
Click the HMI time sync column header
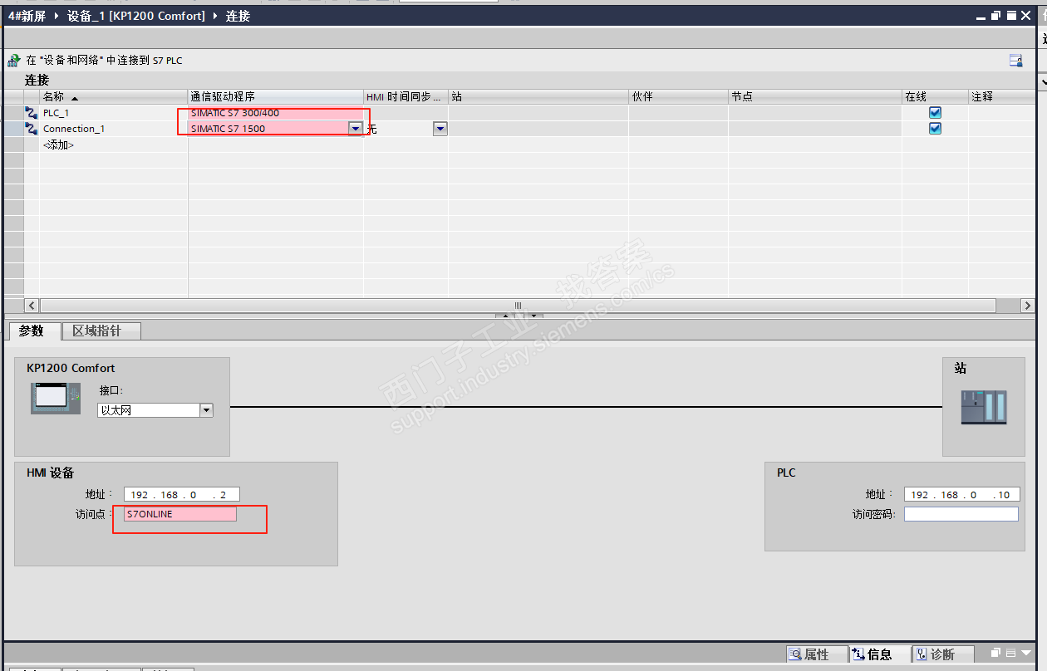406,96
